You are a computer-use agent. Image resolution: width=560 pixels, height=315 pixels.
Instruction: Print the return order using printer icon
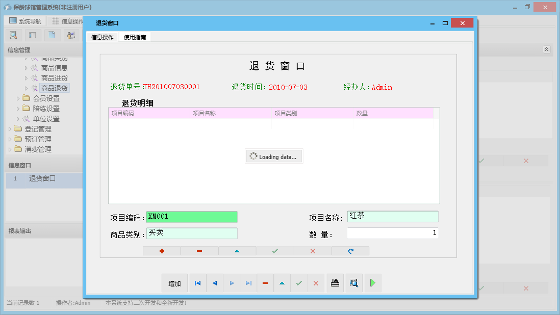click(335, 283)
